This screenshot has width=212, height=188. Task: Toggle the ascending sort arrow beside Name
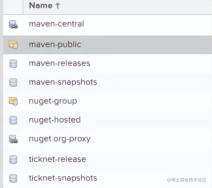pyautogui.click(x=58, y=6)
